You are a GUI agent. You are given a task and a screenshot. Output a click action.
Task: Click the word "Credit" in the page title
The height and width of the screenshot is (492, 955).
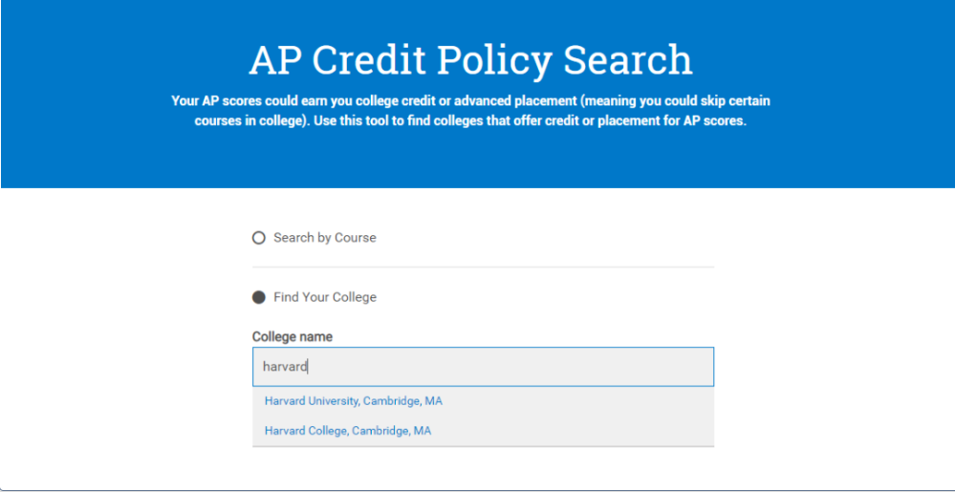(x=369, y=60)
